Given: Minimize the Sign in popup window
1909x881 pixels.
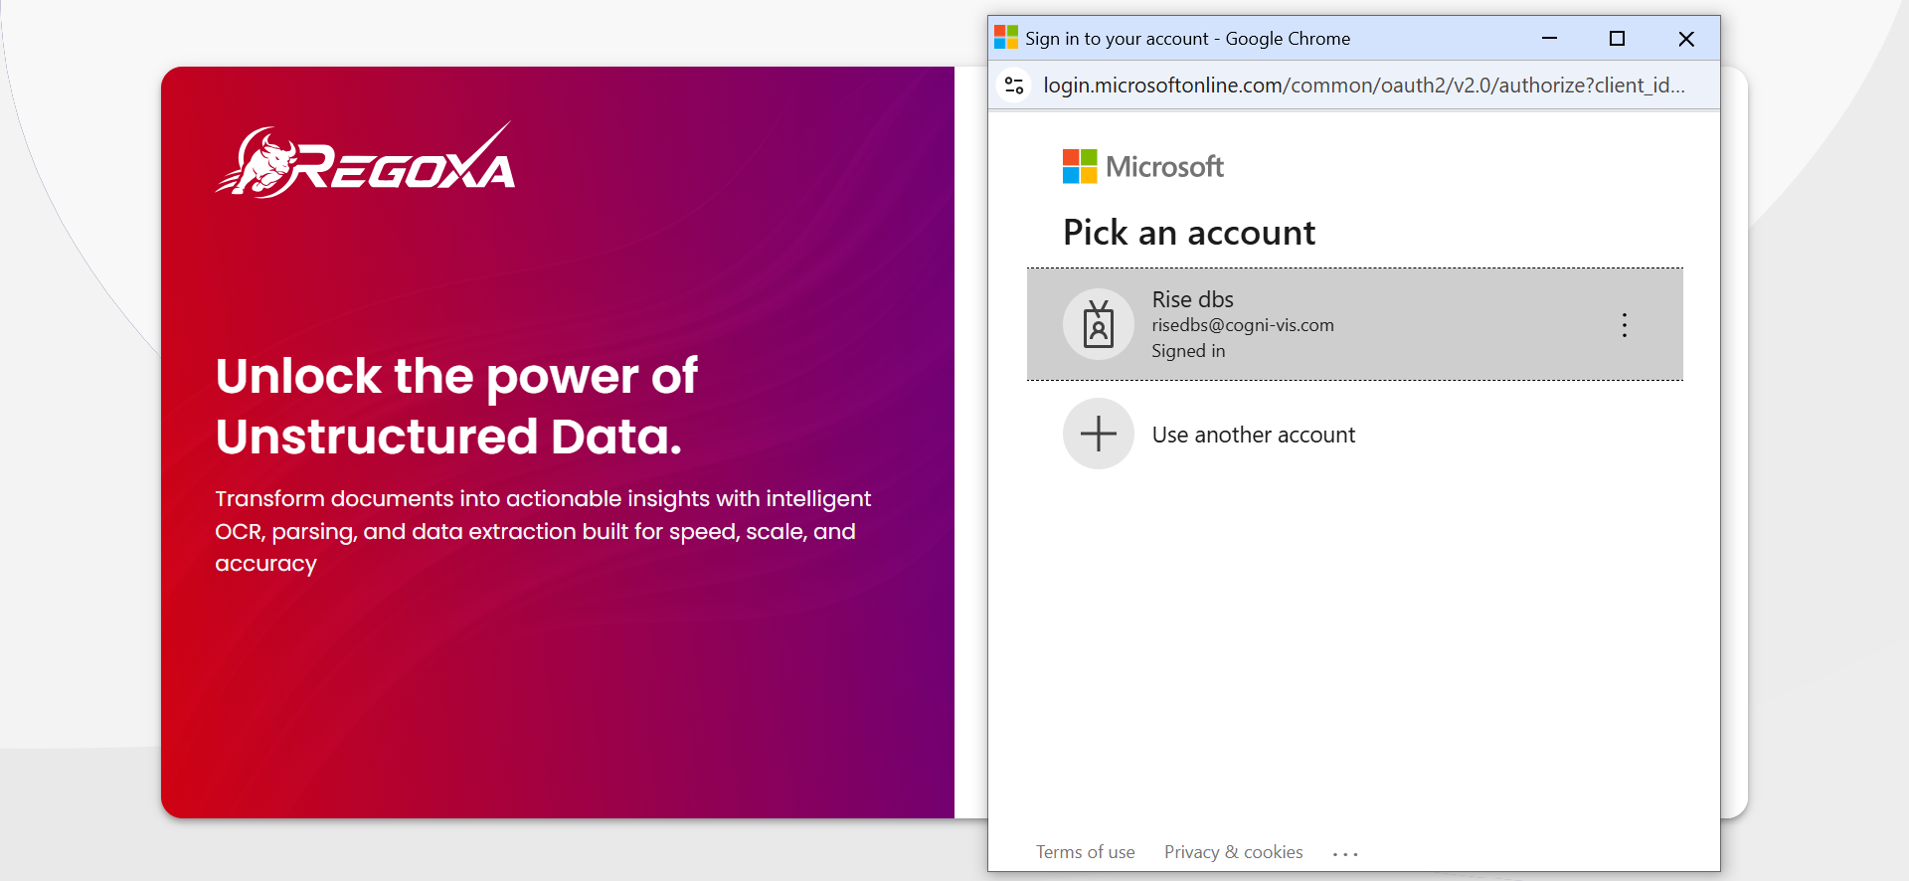Looking at the screenshot, I should 1549,39.
